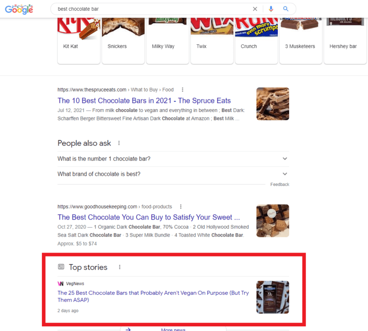The height and width of the screenshot is (331, 368).
Task: Click the 'People also ask' heading text
Action: (x=84, y=143)
